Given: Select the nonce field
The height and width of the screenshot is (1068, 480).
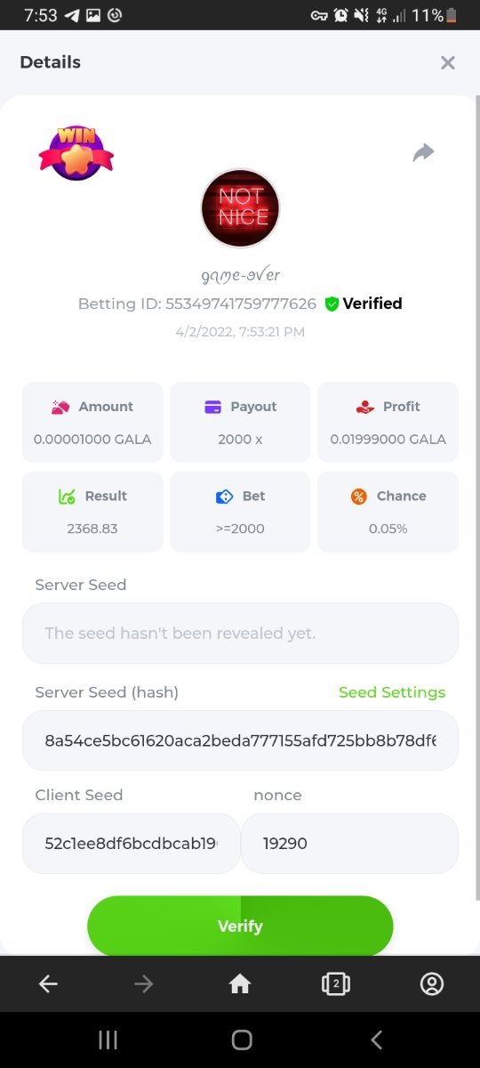Looking at the screenshot, I should [349, 843].
